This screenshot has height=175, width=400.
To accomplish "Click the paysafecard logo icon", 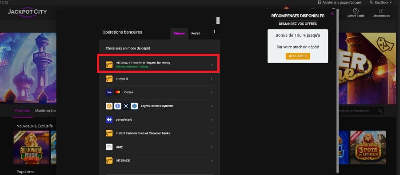I will 109,119.
